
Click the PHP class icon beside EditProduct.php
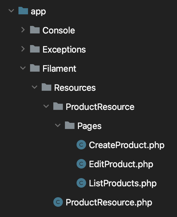click(x=81, y=164)
